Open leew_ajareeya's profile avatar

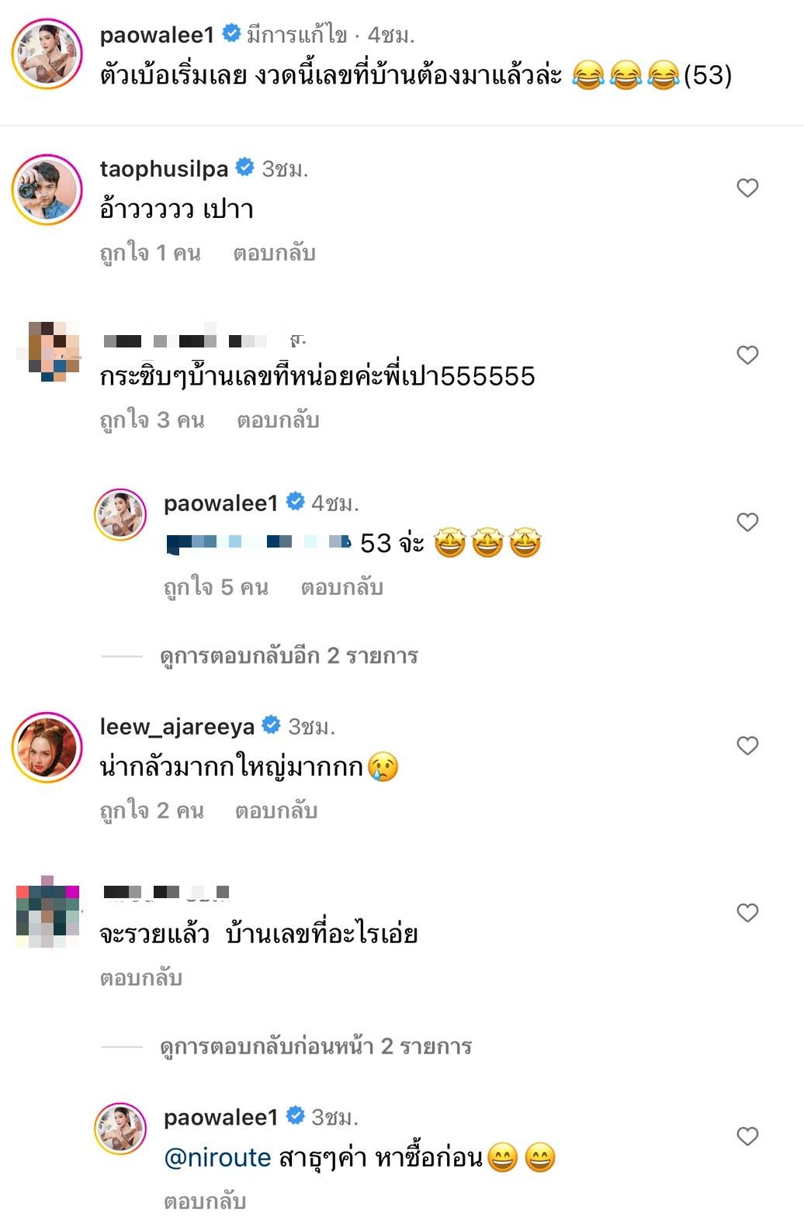click(47, 746)
